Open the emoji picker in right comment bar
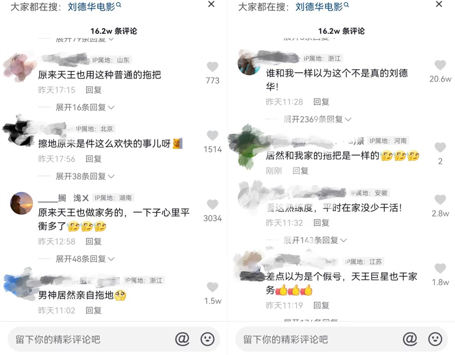Screen dimensions: 455x355 [x=435, y=339]
